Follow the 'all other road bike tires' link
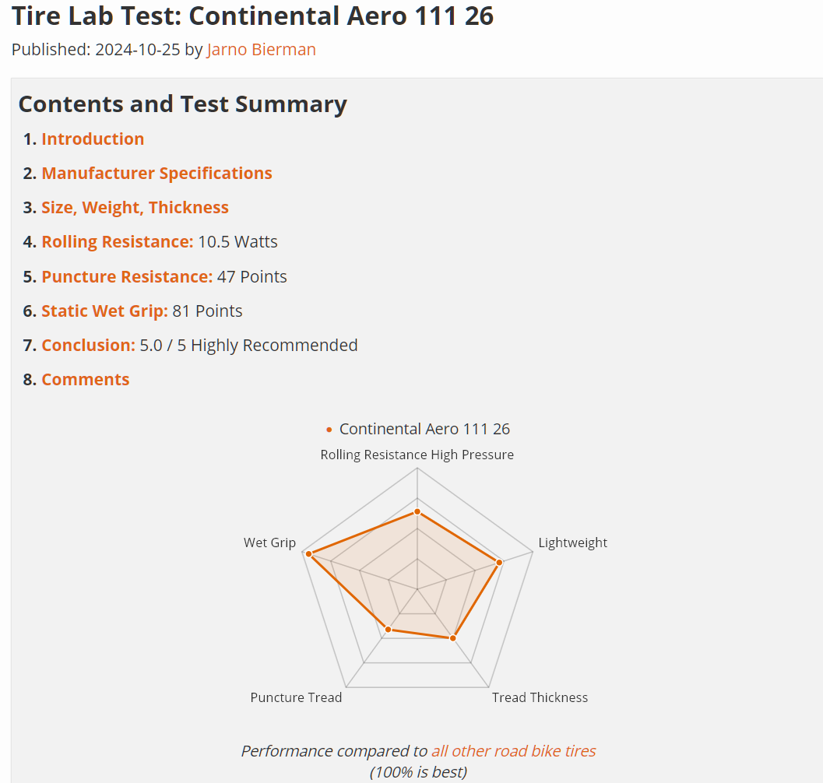Image resolution: width=823 pixels, height=783 pixels. point(513,751)
